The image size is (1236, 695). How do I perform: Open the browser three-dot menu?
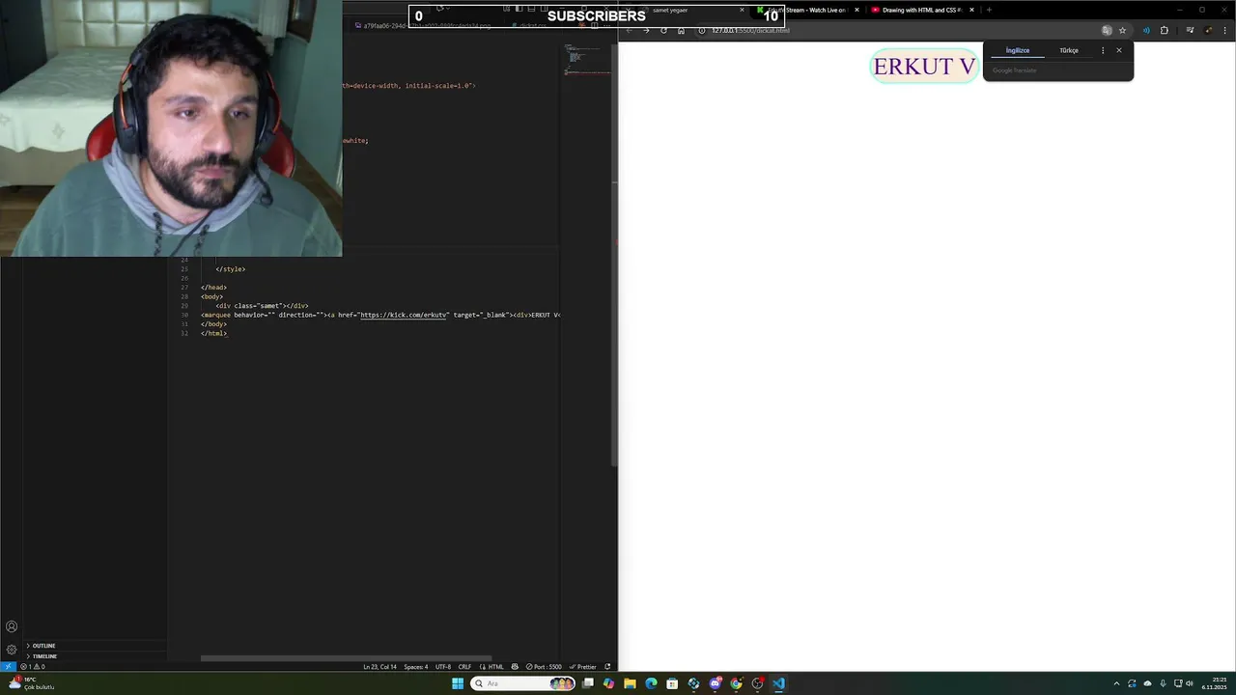[x=1224, y=30]
